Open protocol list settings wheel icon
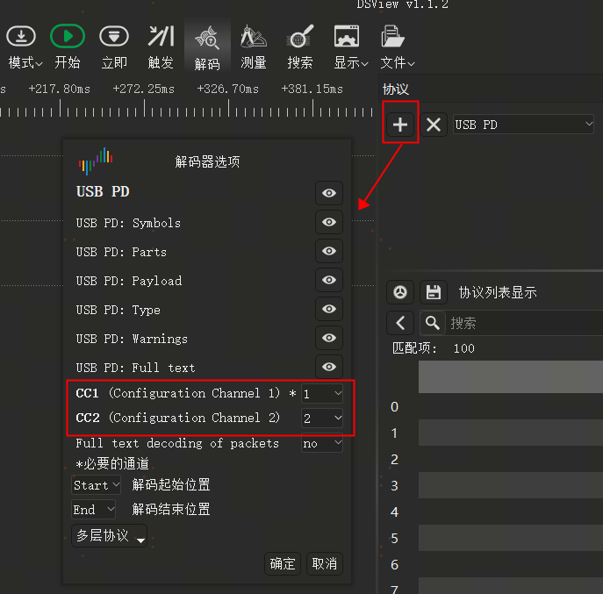The image size is (603, 594). pos(400,292)
